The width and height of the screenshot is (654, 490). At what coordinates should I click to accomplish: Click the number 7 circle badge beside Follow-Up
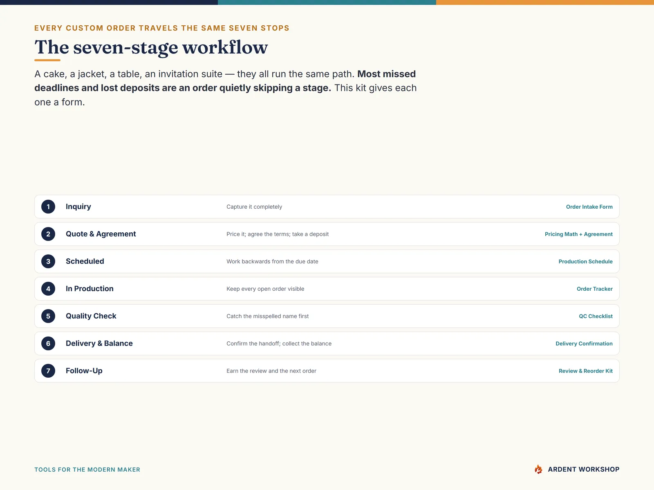coord(48,371)
